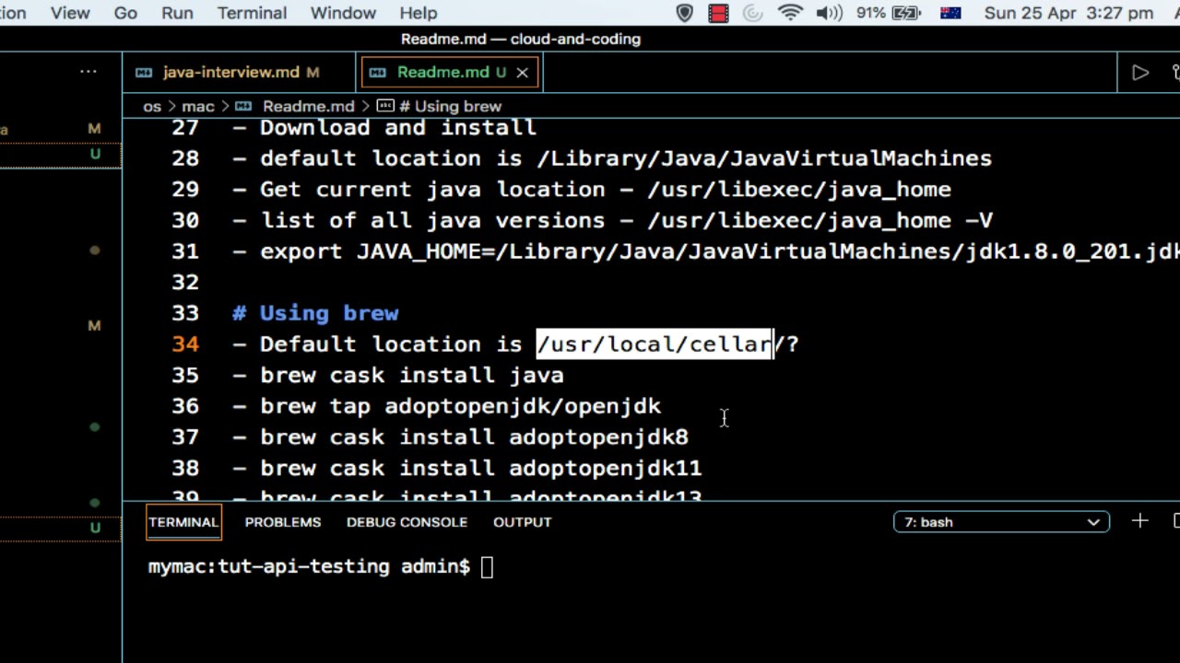
Task: Click the 'brew cask install adoptopenjdk8' line
Action: click(461, 437)
